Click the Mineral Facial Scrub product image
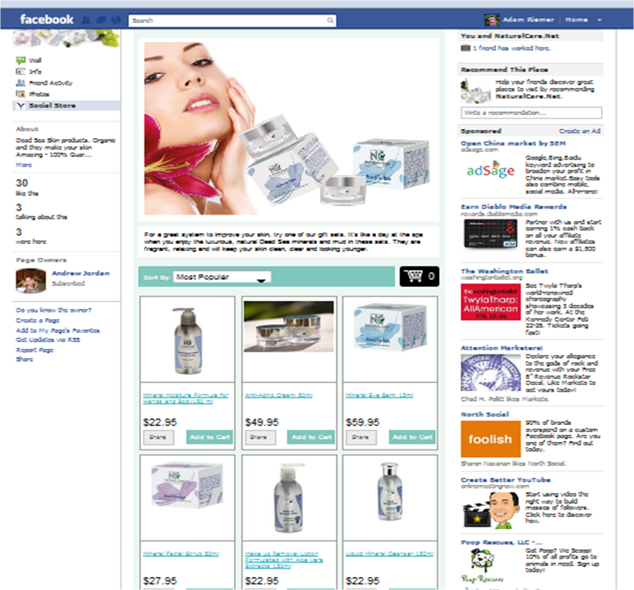 click(187, 490)
